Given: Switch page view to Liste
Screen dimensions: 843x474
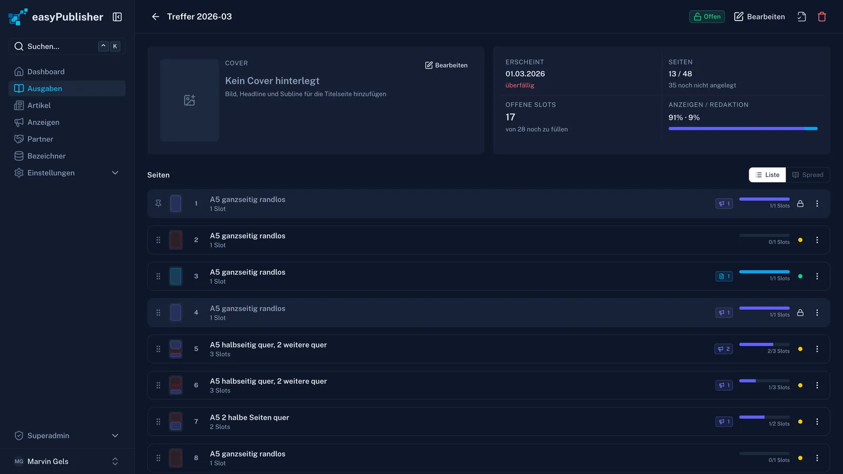Looking at the screenshot, I should point(767,175).
